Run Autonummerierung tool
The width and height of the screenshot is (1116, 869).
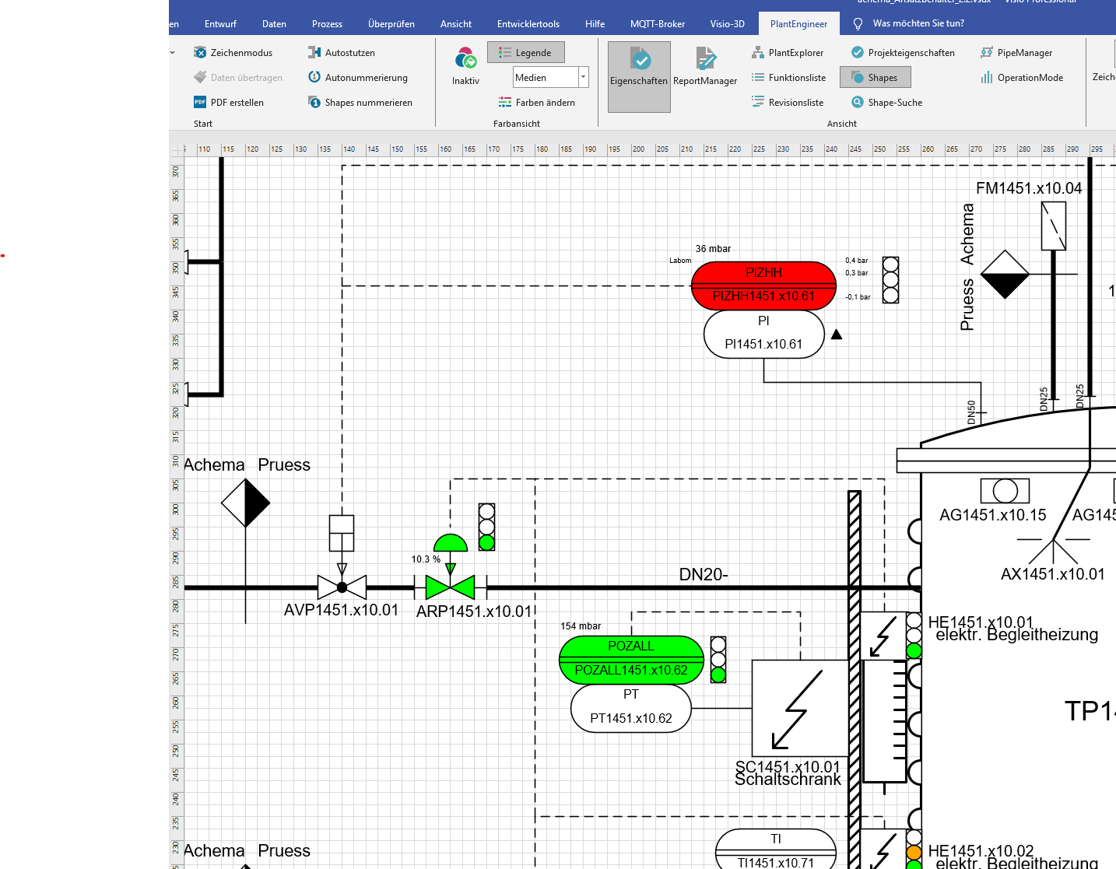point(358,78)
